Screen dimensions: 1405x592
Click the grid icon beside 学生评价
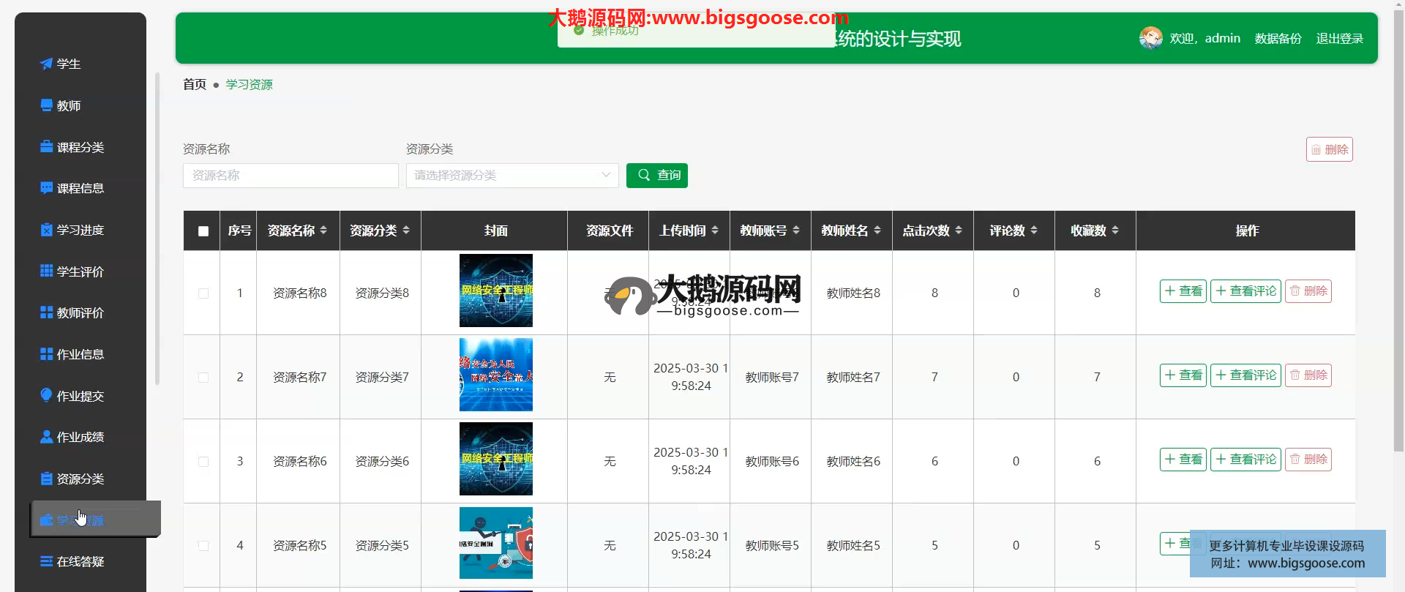click(x=46, y=271)
